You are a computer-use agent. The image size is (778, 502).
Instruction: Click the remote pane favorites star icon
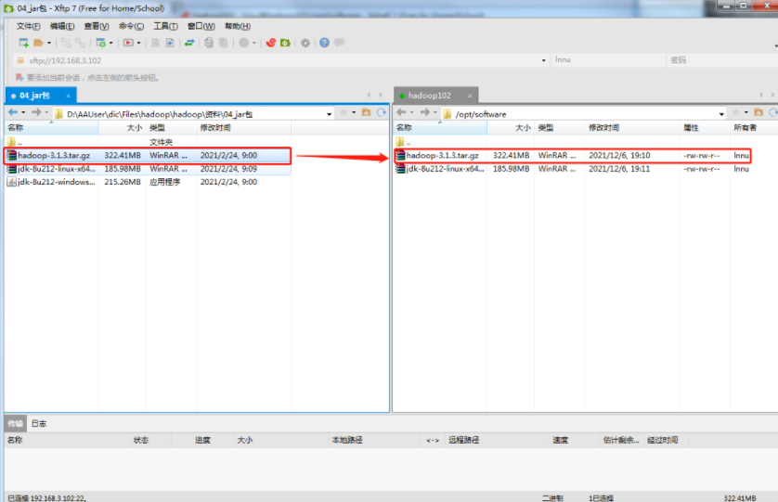[736, 112]
